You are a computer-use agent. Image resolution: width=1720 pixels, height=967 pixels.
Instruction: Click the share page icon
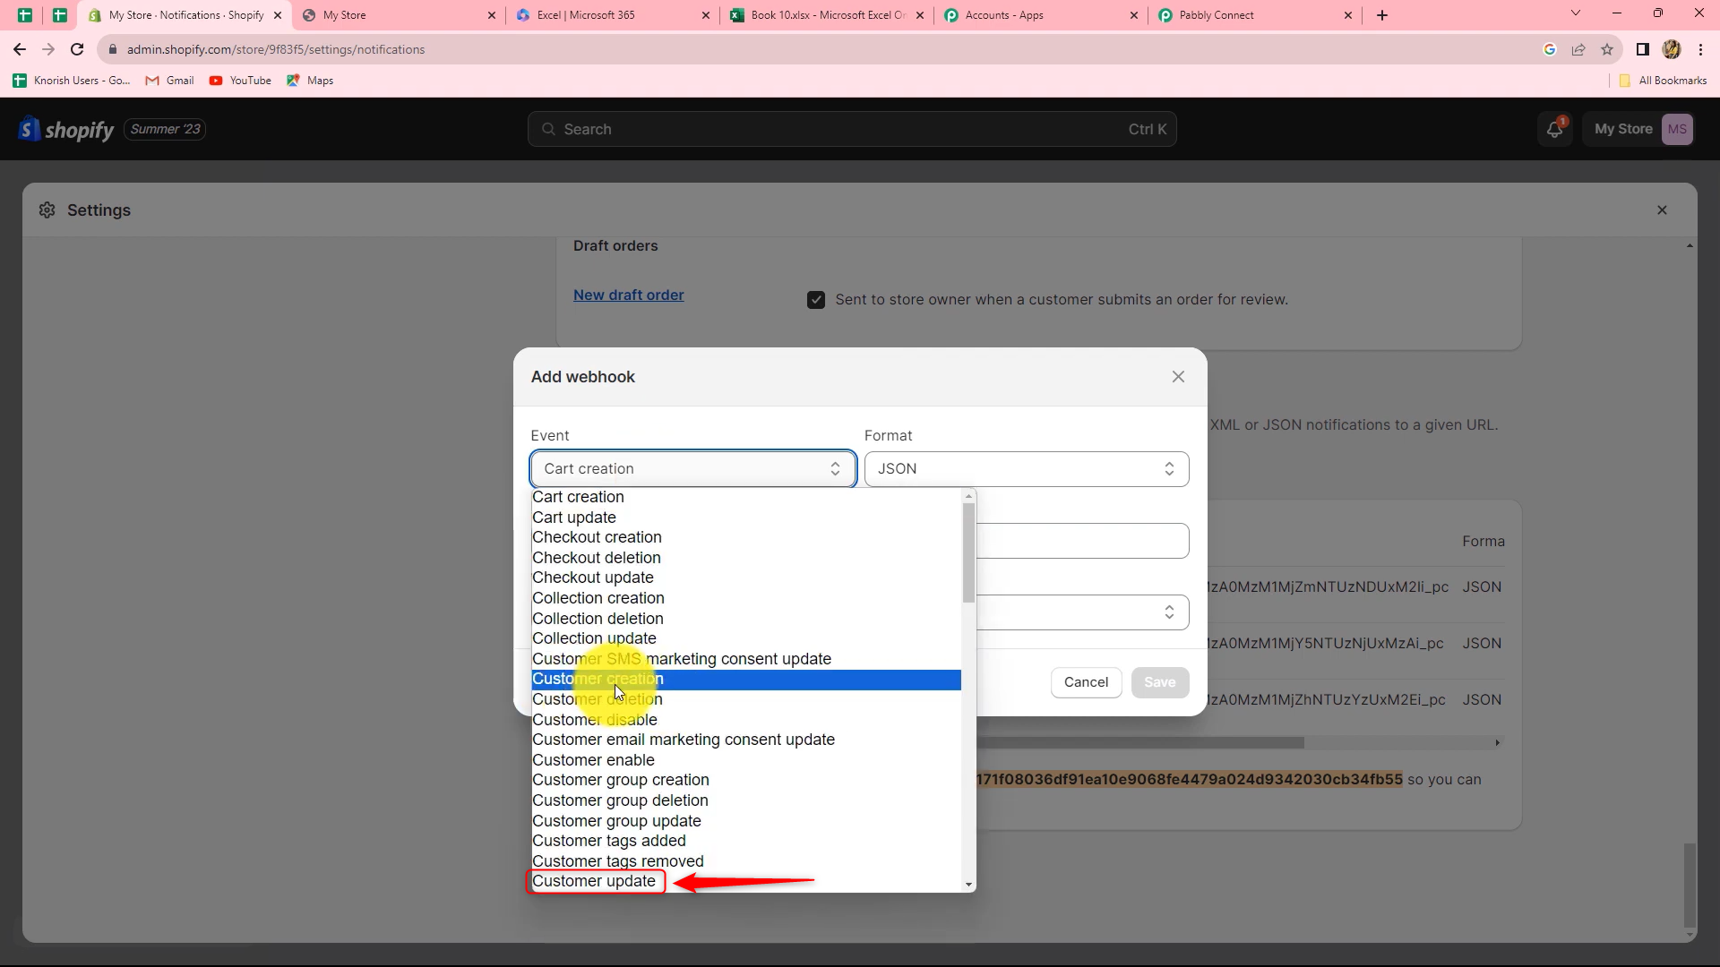[1578, 49]
